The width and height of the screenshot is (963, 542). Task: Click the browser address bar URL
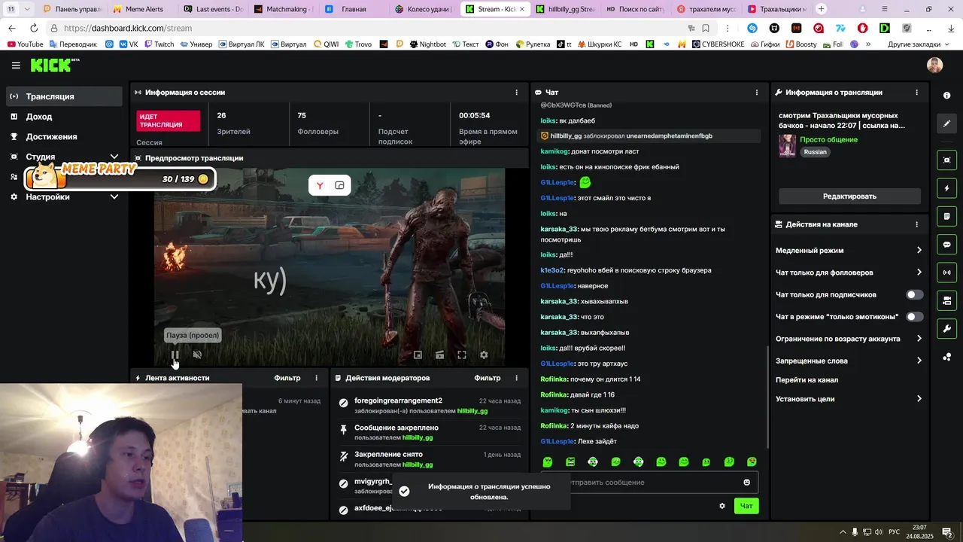click(128, 28)
